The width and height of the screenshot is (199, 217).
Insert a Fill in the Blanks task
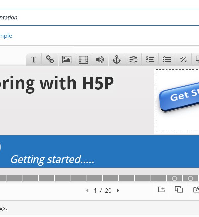click(x=133, y=60)
